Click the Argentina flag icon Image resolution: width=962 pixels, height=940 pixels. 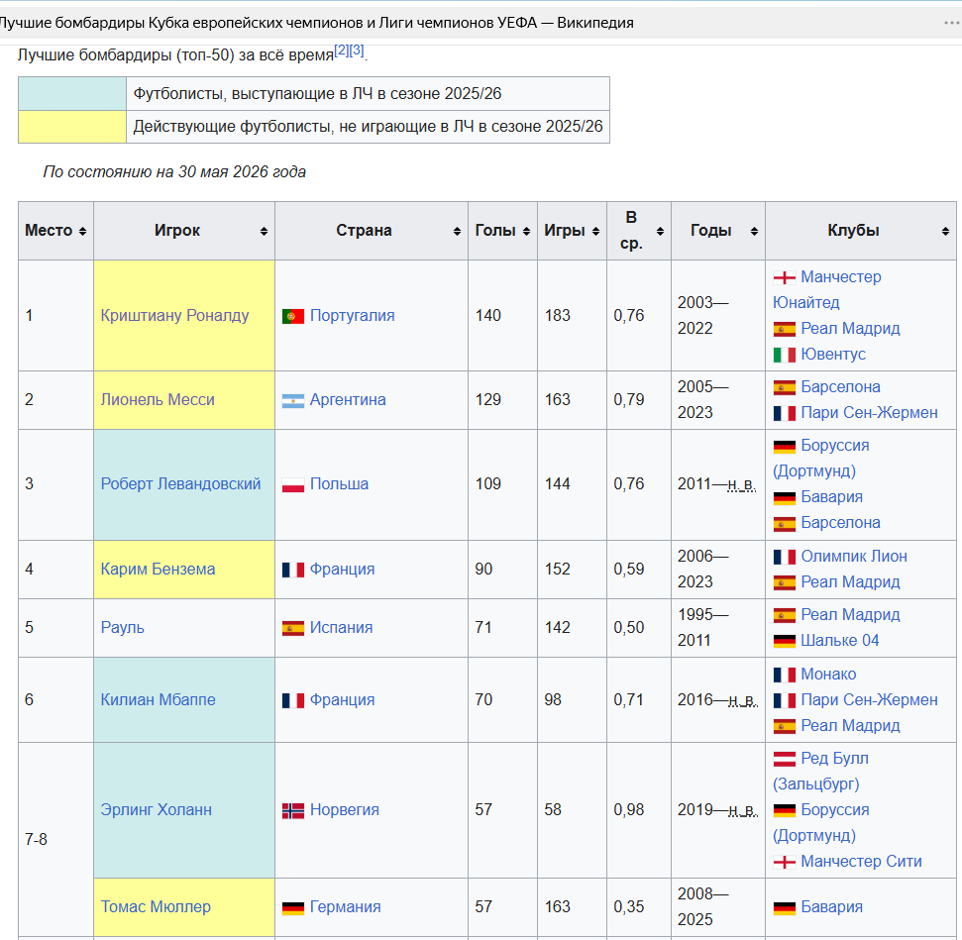coord(293,401)
